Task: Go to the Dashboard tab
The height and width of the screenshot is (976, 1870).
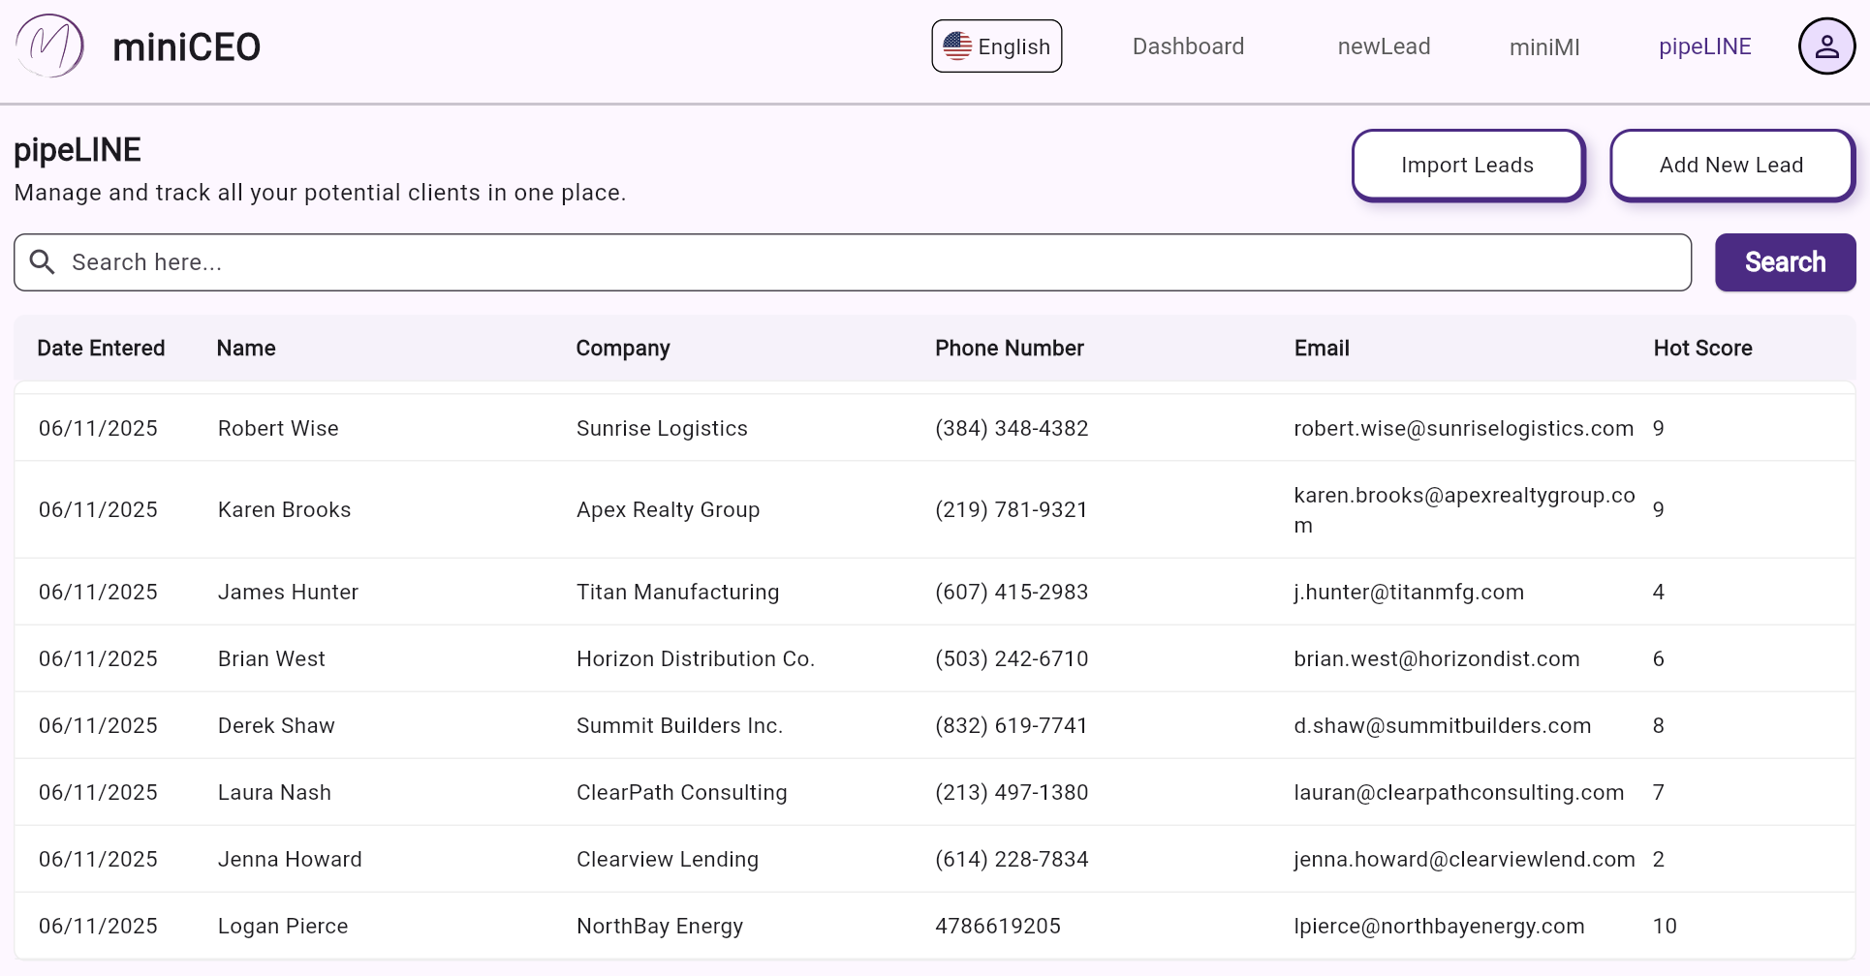Action: click(x=1188, y=46)
